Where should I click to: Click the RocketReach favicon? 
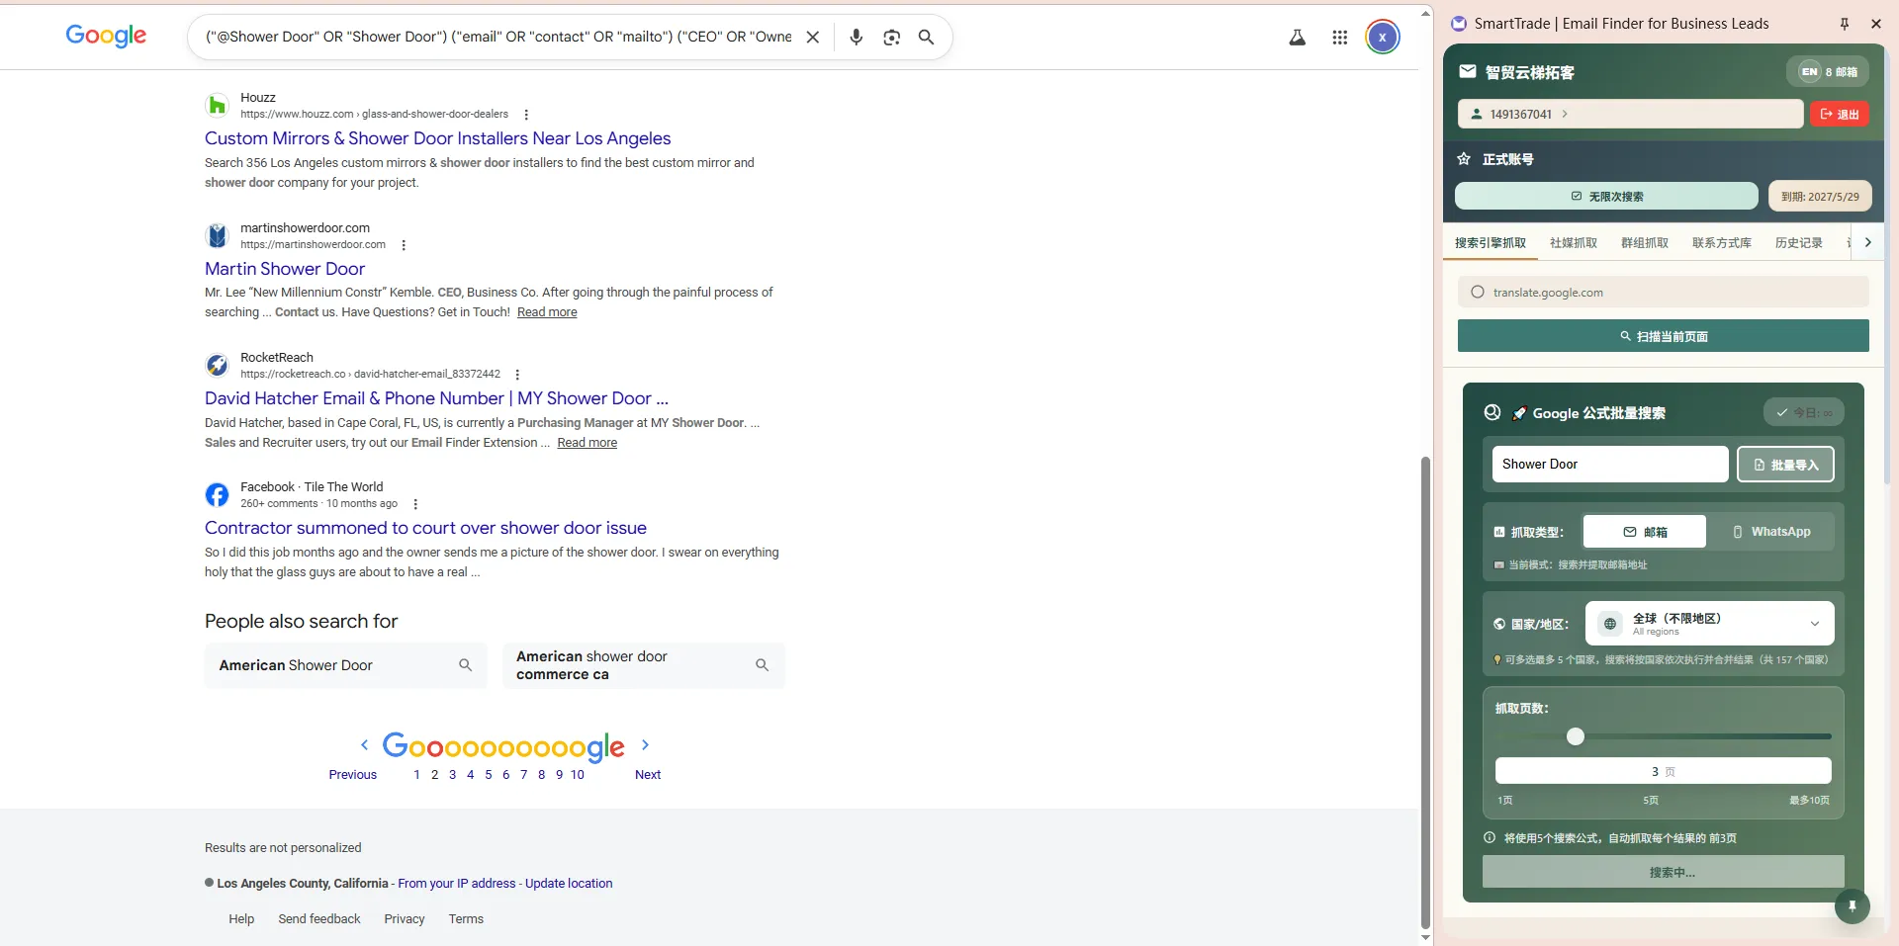(x=218, y=366)
